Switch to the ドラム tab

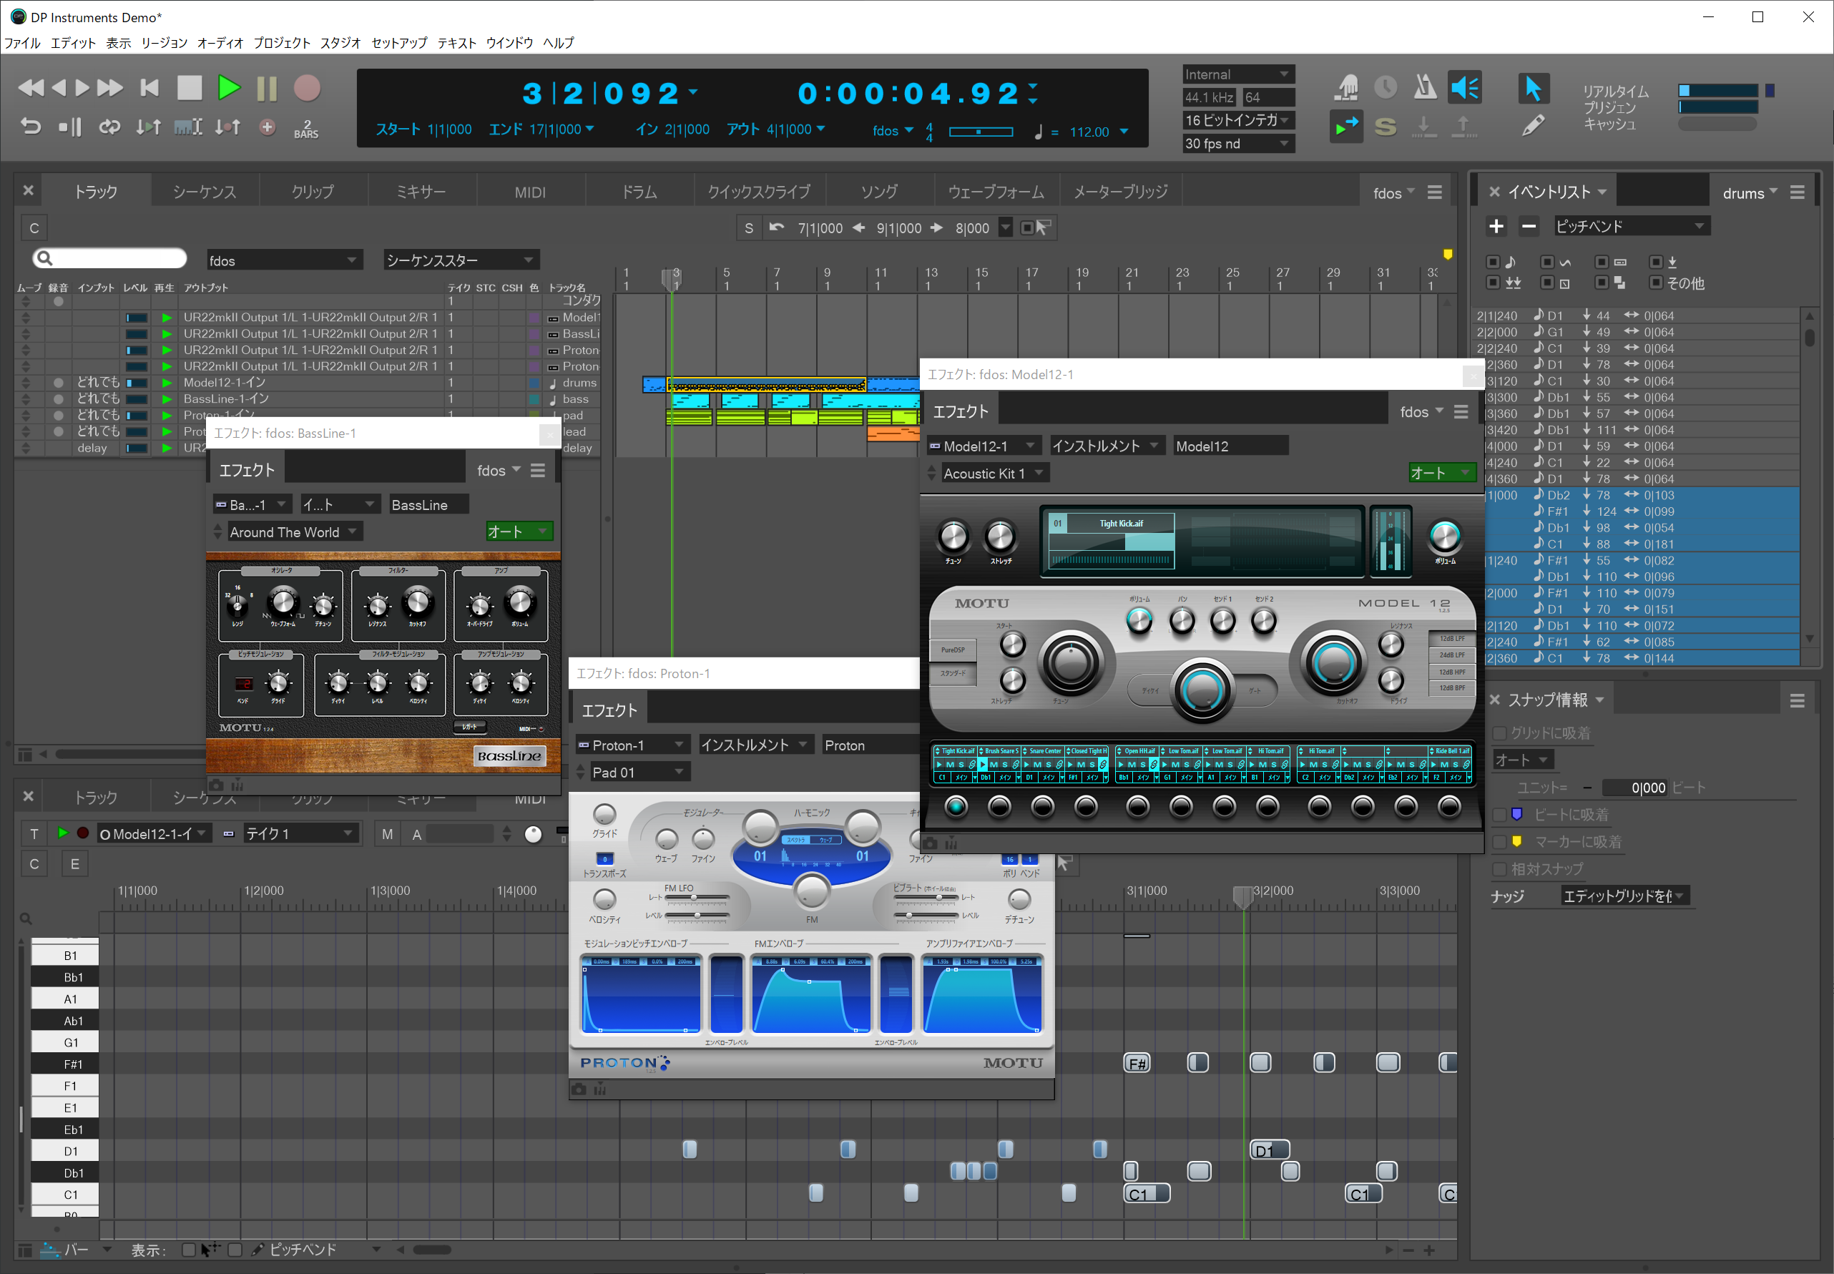(x=639, y=192)
